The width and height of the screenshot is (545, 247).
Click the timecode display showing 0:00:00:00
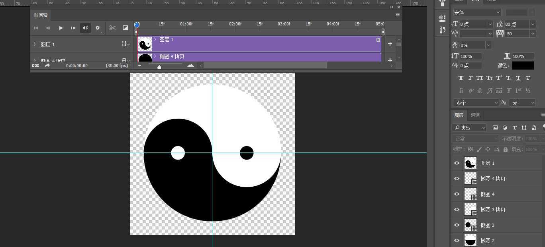pyautogui.click(x=76, y=66)
